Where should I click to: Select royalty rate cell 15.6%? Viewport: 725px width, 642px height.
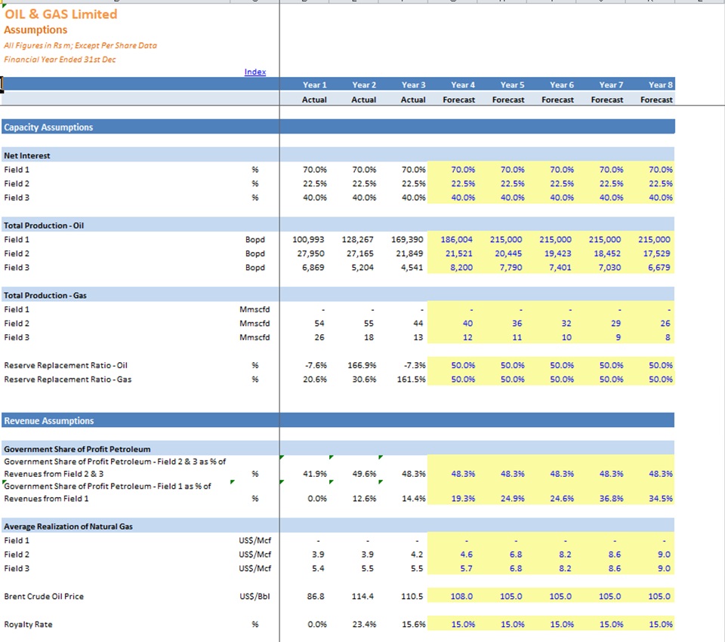[x=414, y=625]
